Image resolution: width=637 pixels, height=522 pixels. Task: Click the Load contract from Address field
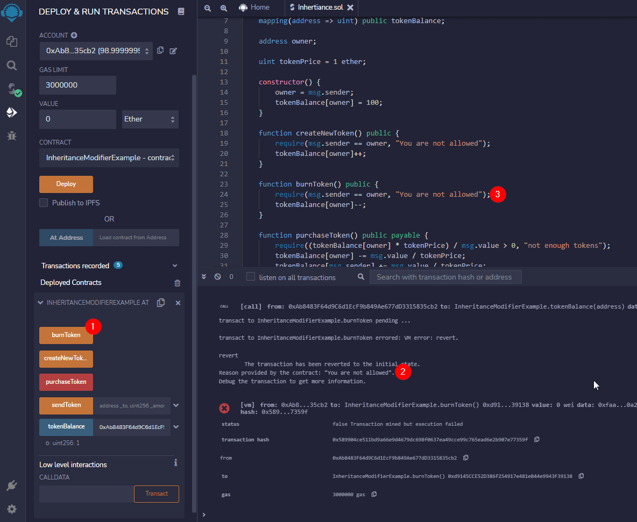pos(136,238)
